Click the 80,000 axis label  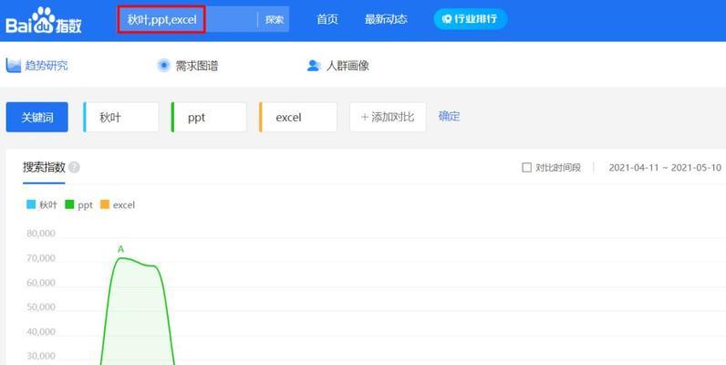pos(41,234)
